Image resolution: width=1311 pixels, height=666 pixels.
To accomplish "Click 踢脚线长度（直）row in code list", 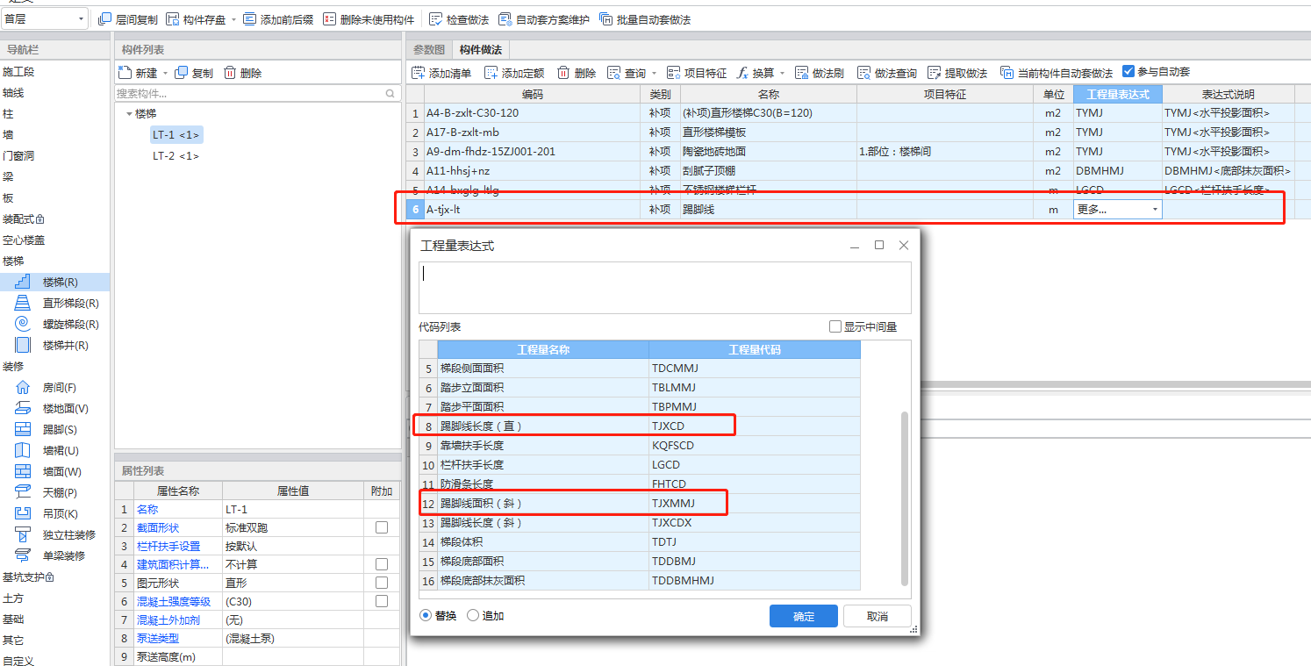I will click(x=640, y=426).
